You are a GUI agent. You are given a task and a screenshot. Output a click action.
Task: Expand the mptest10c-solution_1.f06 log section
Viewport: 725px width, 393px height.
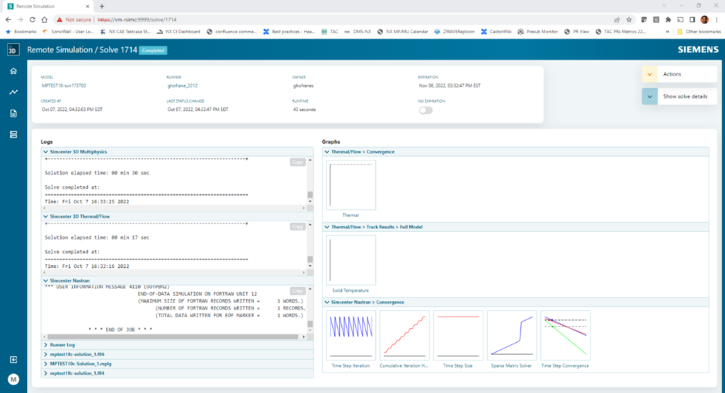(76, 354)
